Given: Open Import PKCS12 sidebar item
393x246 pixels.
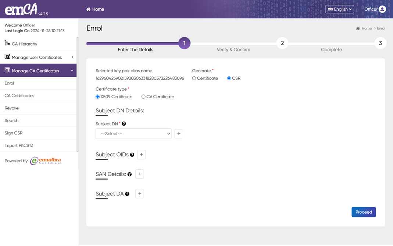Looking at the screenshot, I should (19, 145).
